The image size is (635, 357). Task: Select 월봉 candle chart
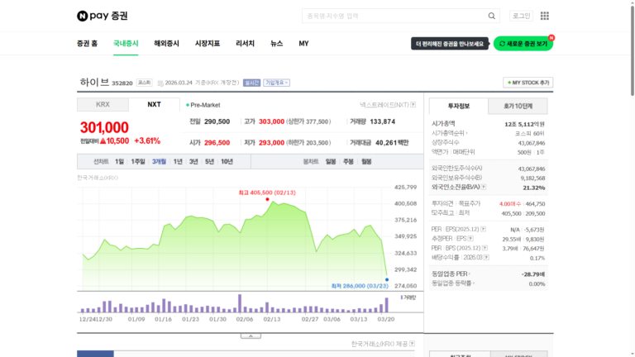(366, 161)
